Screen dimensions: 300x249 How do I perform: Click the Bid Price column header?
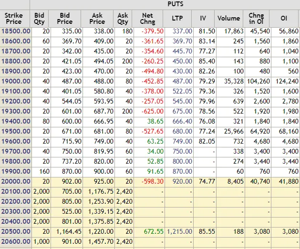tap(66, 19)
